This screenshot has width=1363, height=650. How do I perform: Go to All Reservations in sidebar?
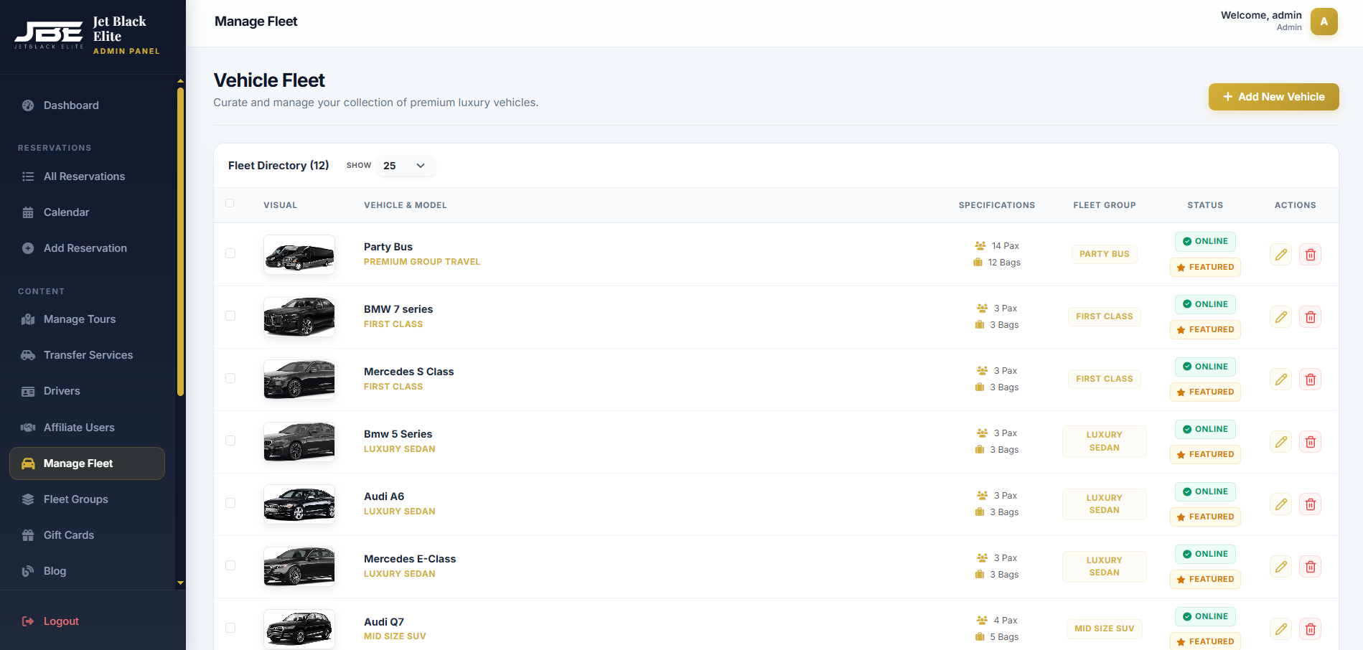tap(84, 176)
